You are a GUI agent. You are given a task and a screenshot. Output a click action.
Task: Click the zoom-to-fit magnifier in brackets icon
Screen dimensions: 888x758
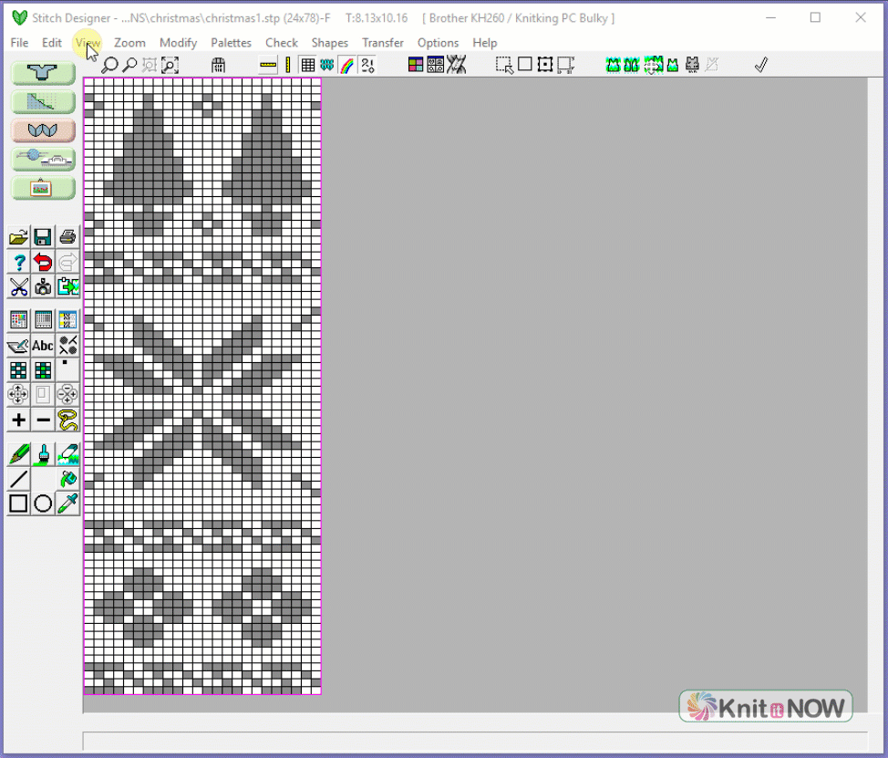point(170,65)
